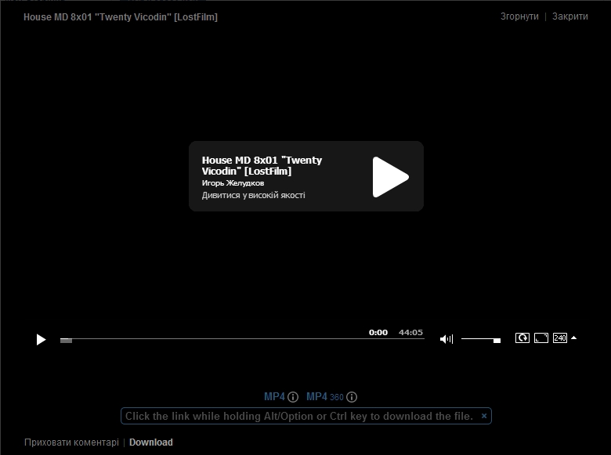Show info for the MP4 file
The image size is (611, 455).
click(293, 397)
